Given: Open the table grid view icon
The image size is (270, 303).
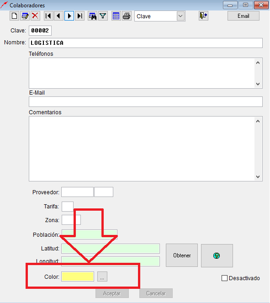Looking at the screenshot, I should tap(116, 16).
